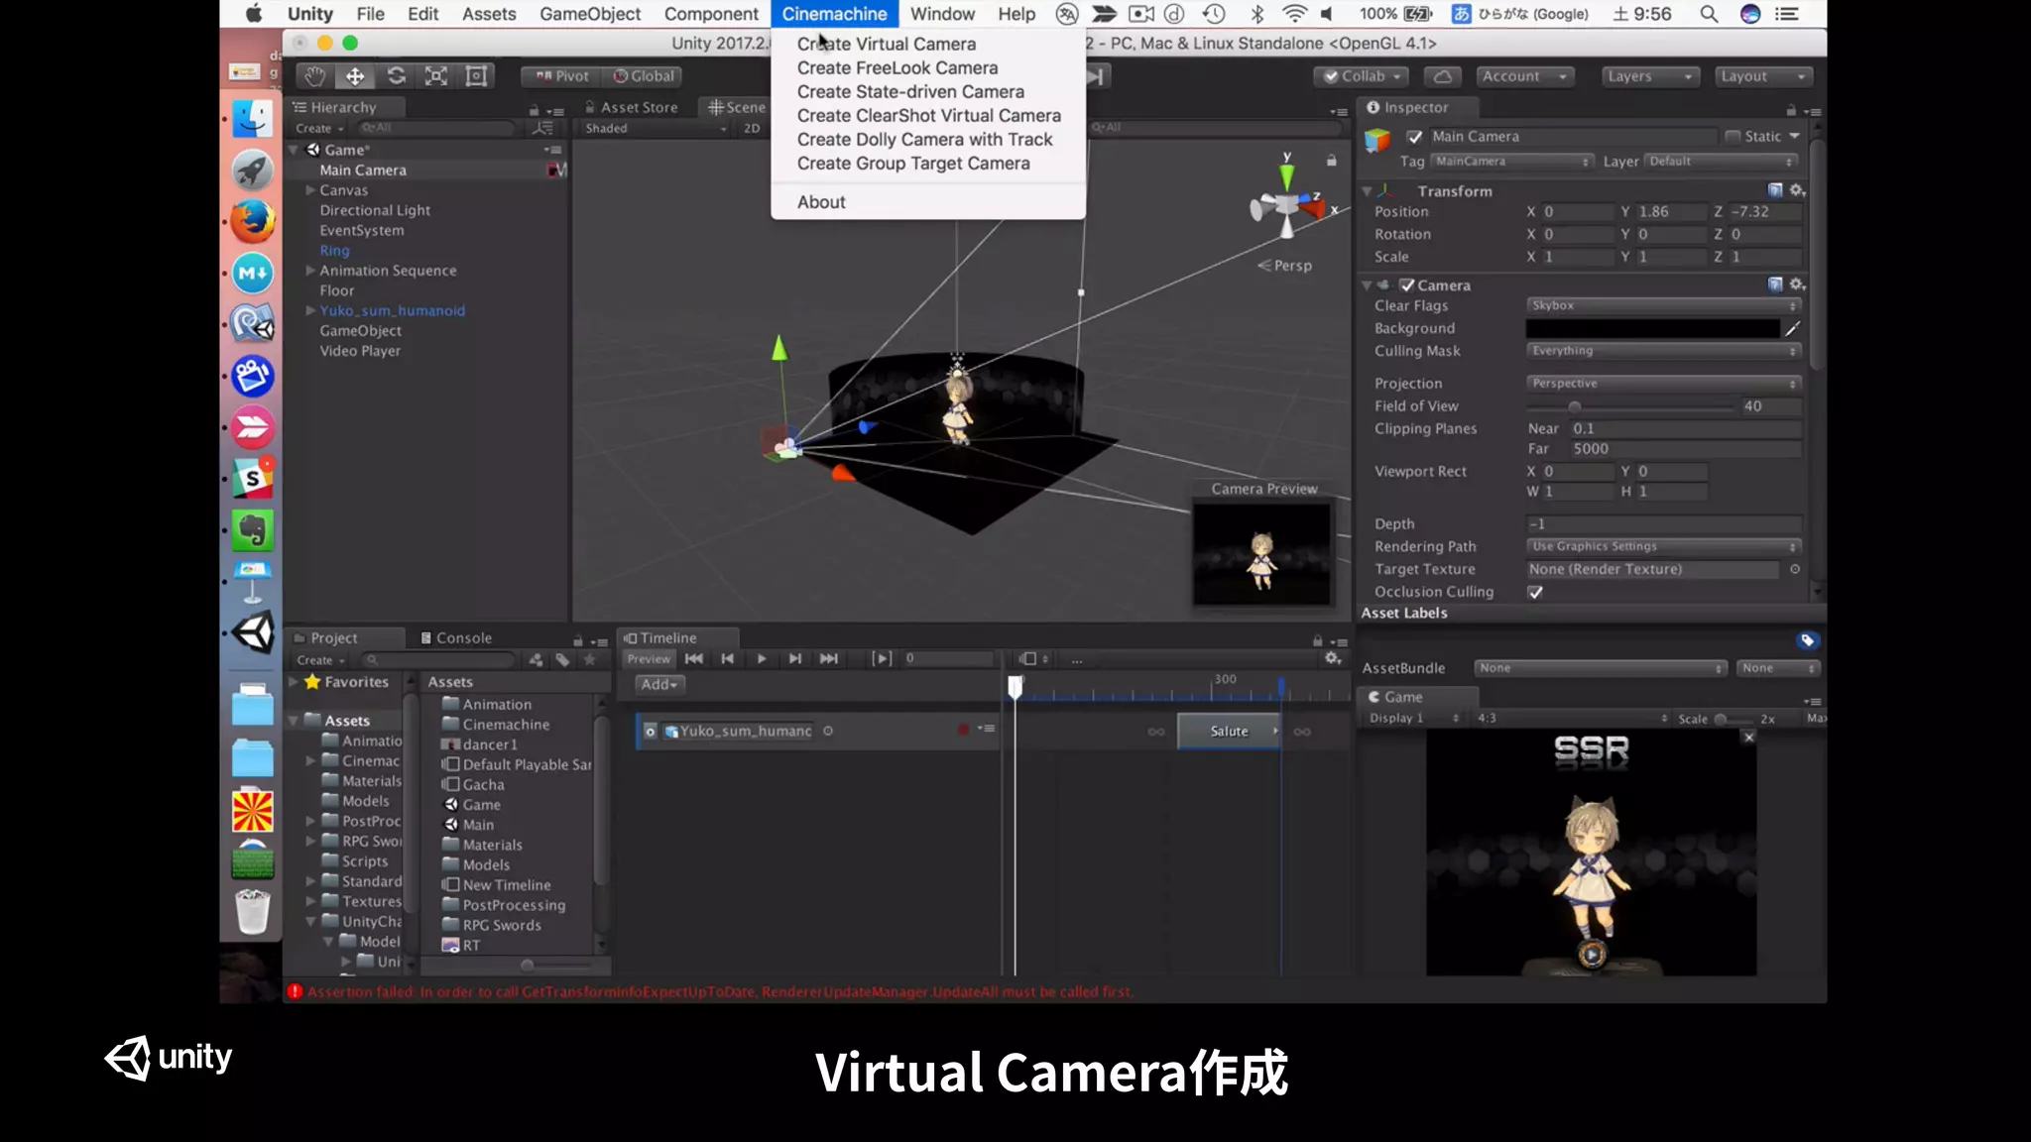Image resolution: width=2031 pixels, height=1142 pixels.
Task: Click the record button on Yuko track
Action: [x=963, y=731]
